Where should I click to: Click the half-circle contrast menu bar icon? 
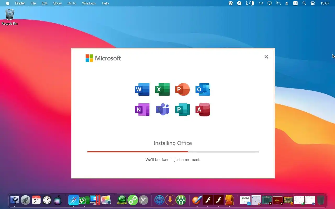pyautogui.click(x=252, y=3)
